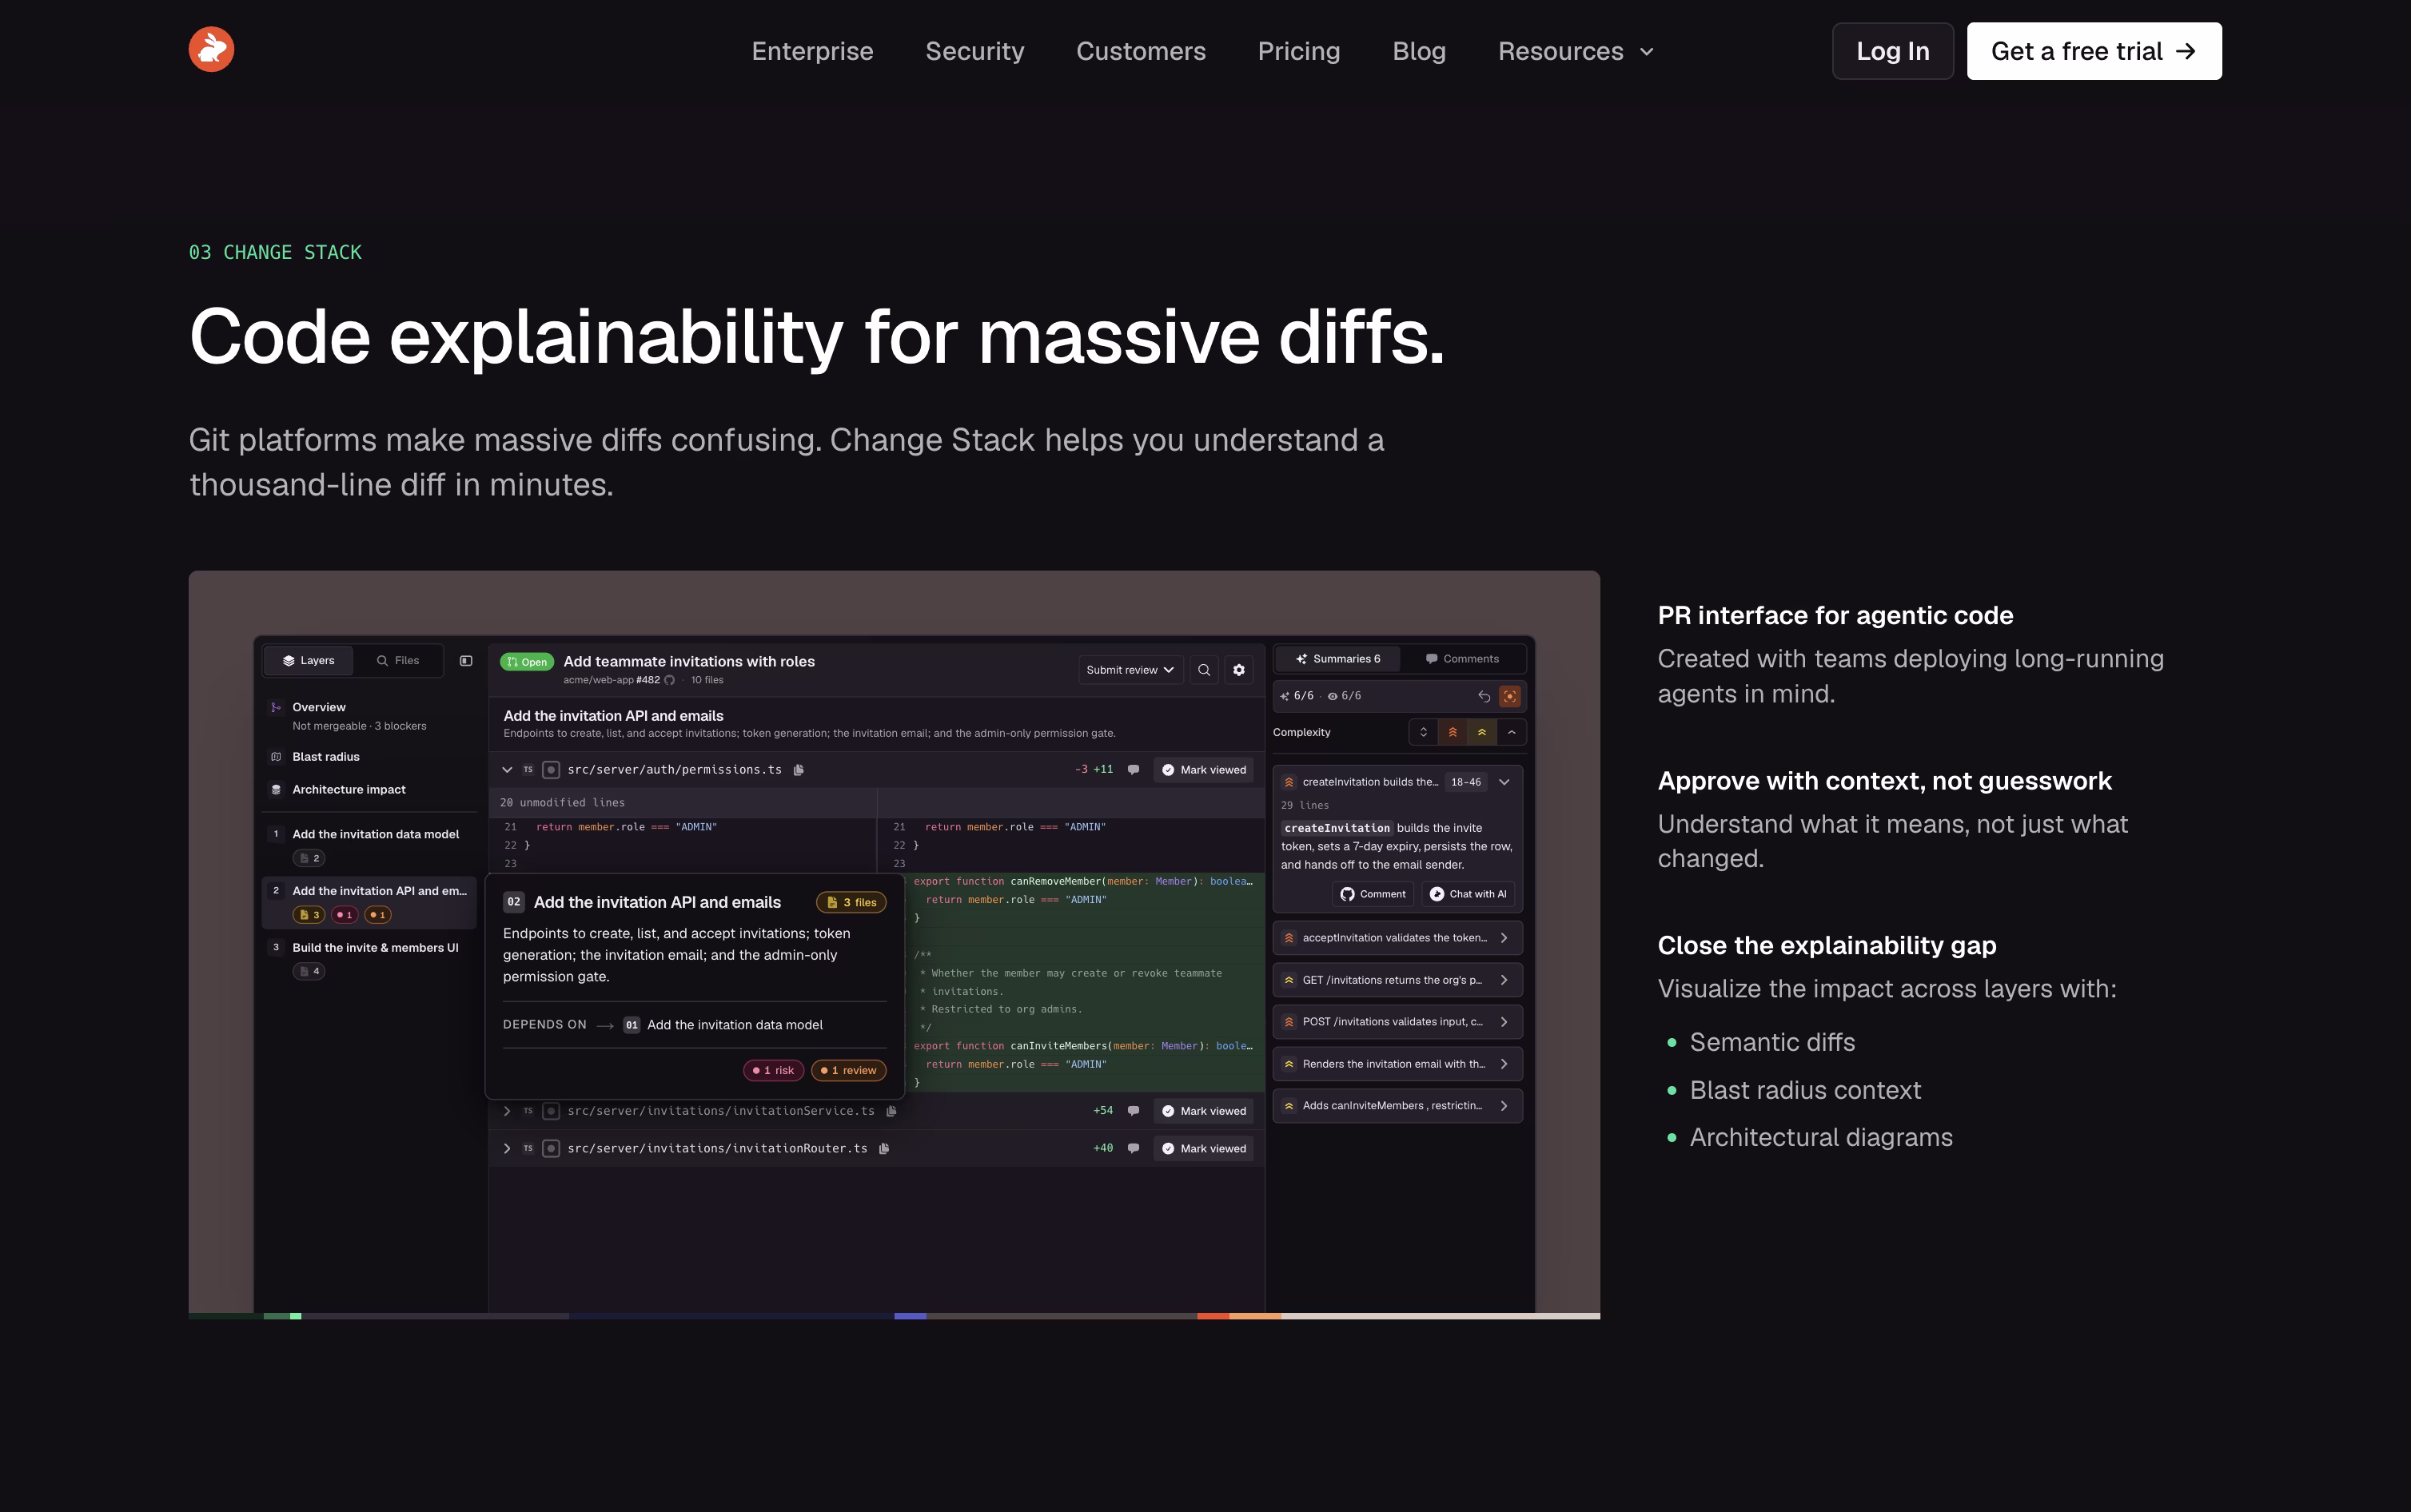2411x1512 pixels.
Task: Toggle the checkbox beside permissions.ts
Action: pyautogui.click(x=550, y=770)
